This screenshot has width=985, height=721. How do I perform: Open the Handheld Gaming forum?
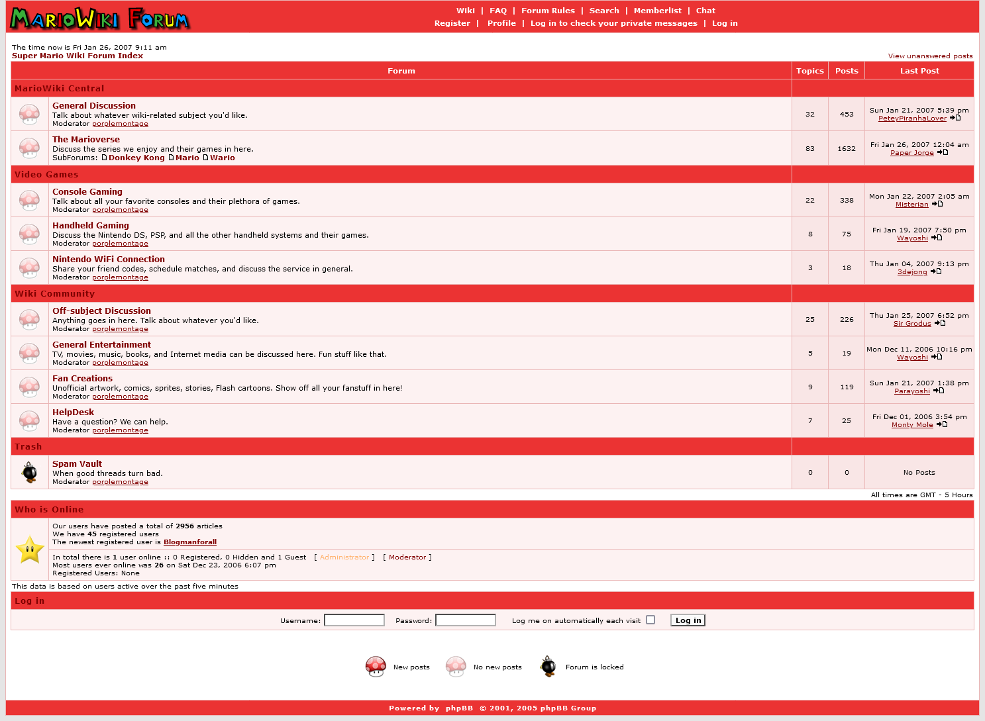click(x=91, y=225)
